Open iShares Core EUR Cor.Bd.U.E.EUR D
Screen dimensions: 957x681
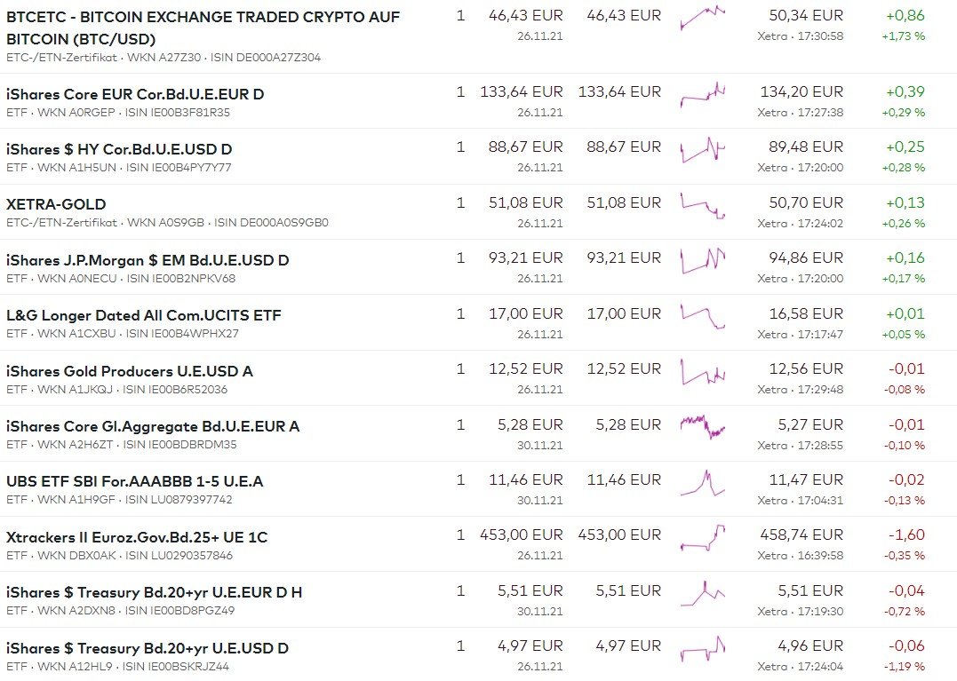(135, 94)
